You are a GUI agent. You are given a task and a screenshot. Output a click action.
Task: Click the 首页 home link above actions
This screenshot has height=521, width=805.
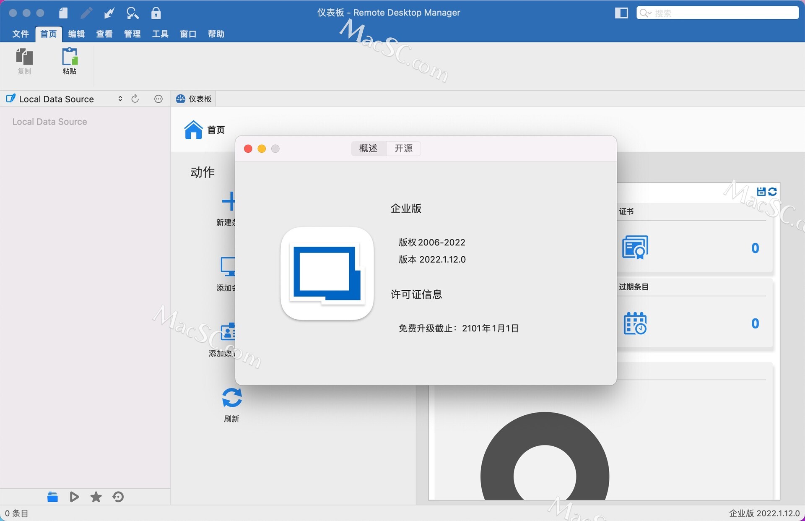[205, 129]
